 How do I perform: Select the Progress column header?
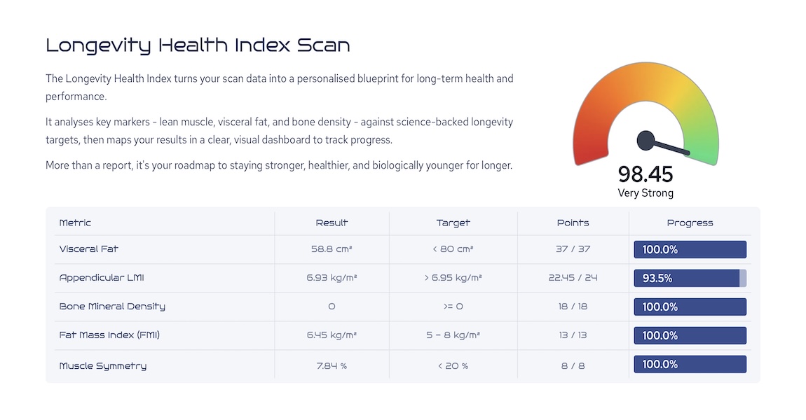point(690,223)
